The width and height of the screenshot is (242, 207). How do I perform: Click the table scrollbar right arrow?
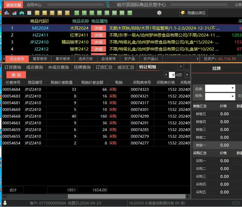[188, 196]
